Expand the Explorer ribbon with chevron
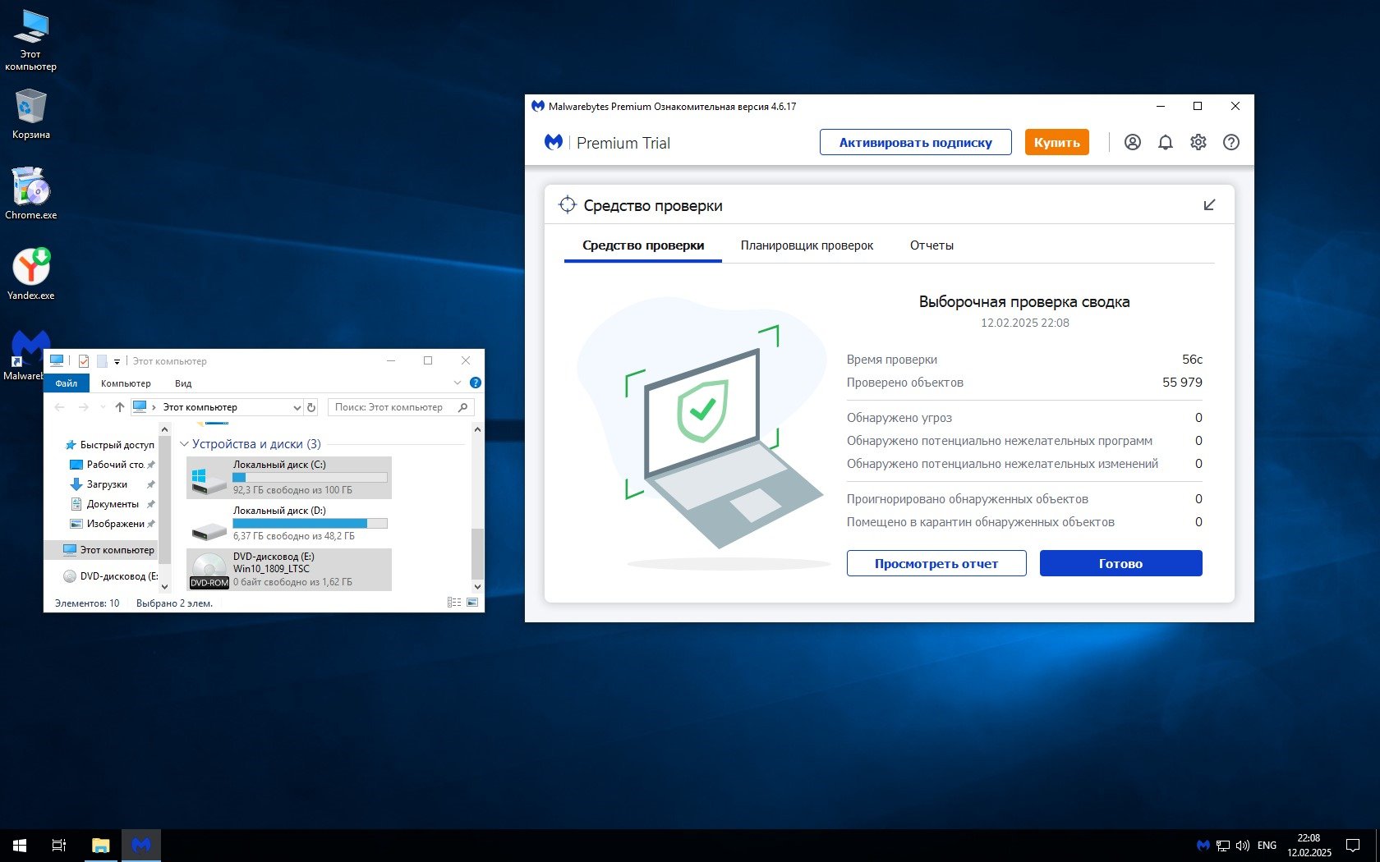Viewport: 1380px width, 862px height. point(458,383)
